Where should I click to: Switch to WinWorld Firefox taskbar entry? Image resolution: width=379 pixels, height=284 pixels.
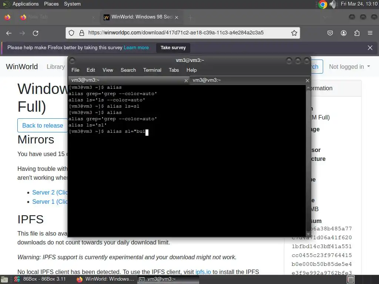click(105, 279)
